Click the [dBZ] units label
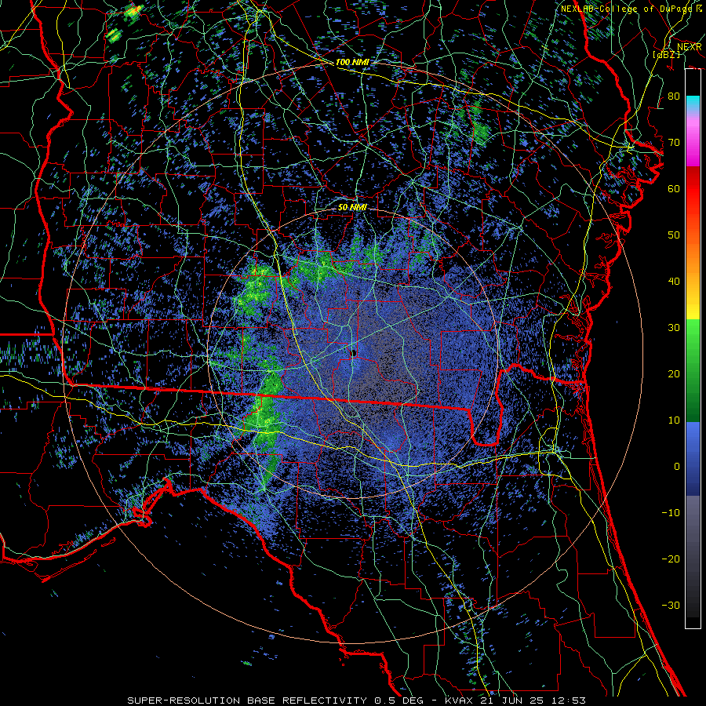Screen dimensions: 706x706 667,54
